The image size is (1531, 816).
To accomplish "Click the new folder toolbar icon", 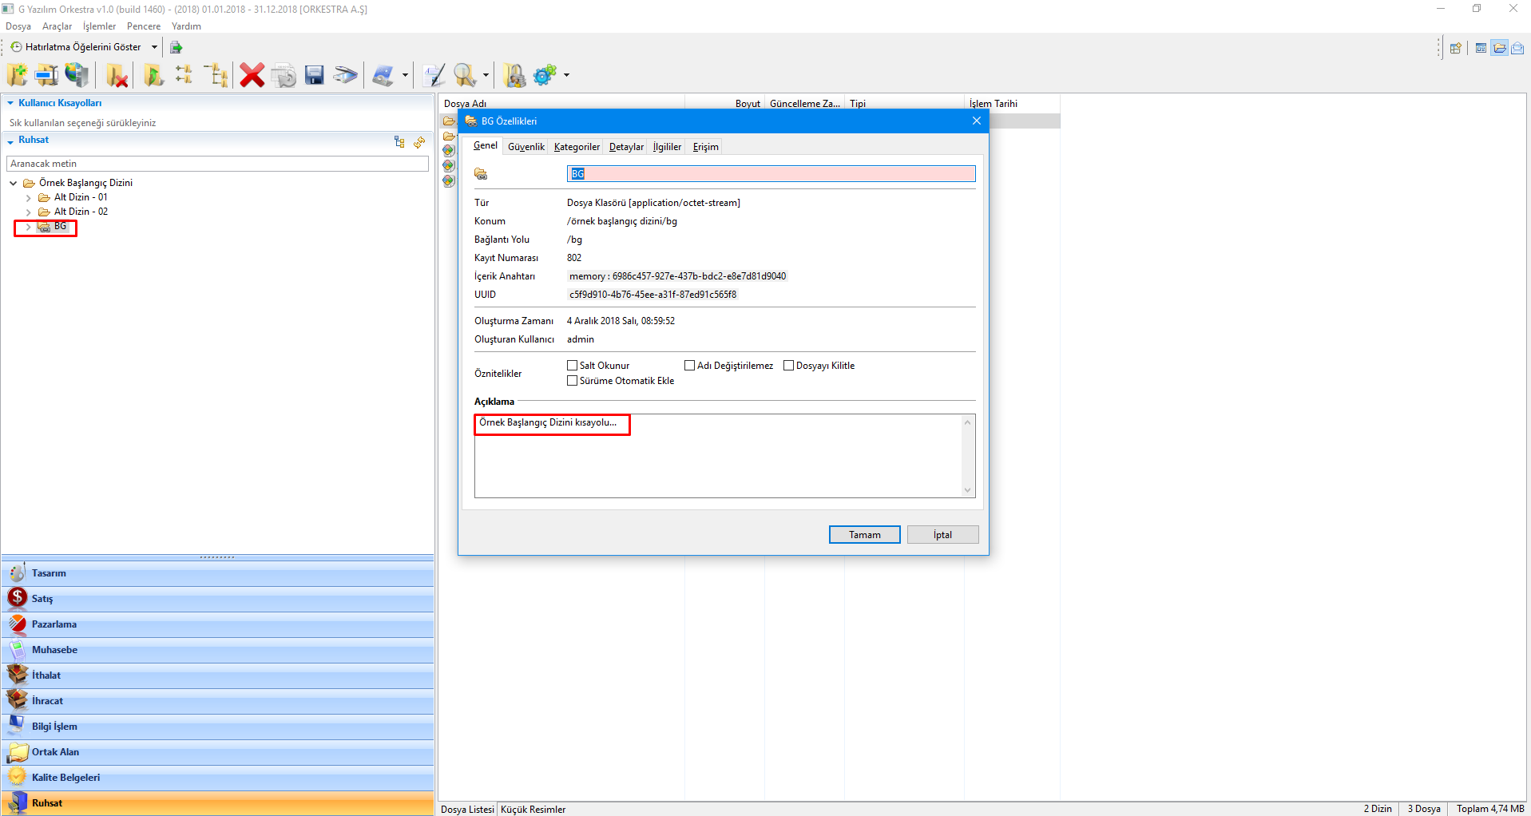I will [17, 75].
